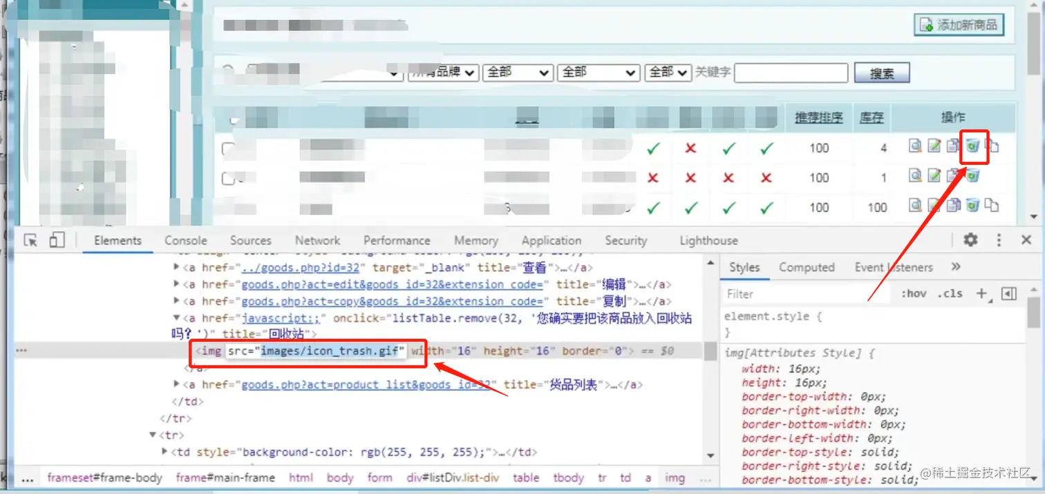1045x494 pixels.
Task: Focus the 关键字 keyword input field
Action: pyautogui.click(x=791, y=72)
